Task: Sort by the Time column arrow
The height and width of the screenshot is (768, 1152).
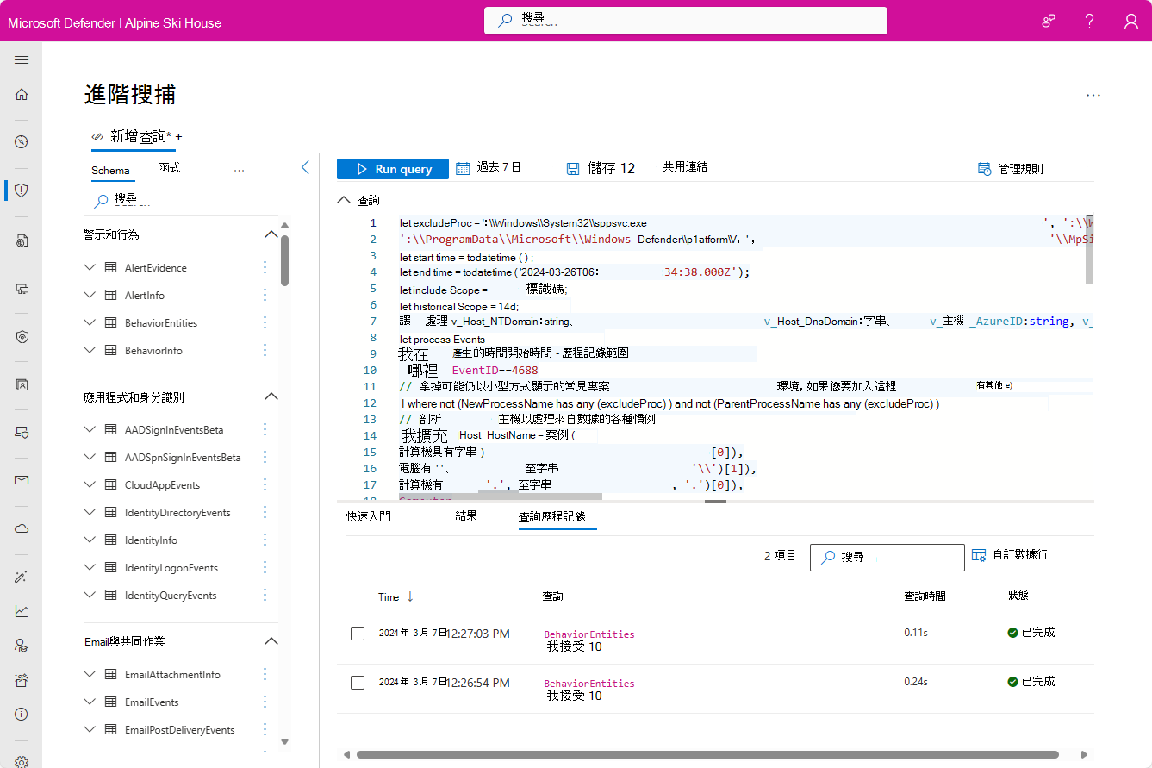Action: tap(410, 596)
